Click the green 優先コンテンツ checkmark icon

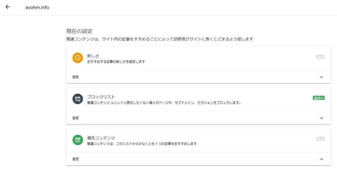click(78, 140)
